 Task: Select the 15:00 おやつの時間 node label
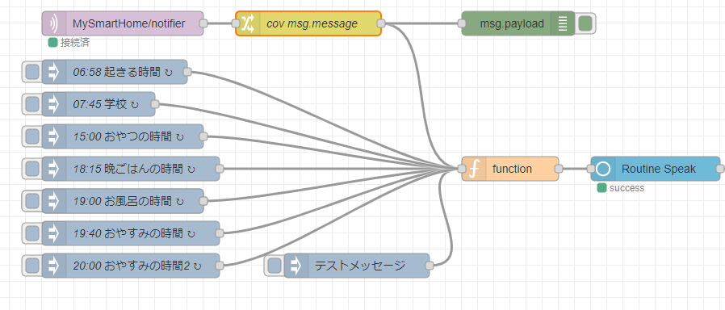coord(128,136)
